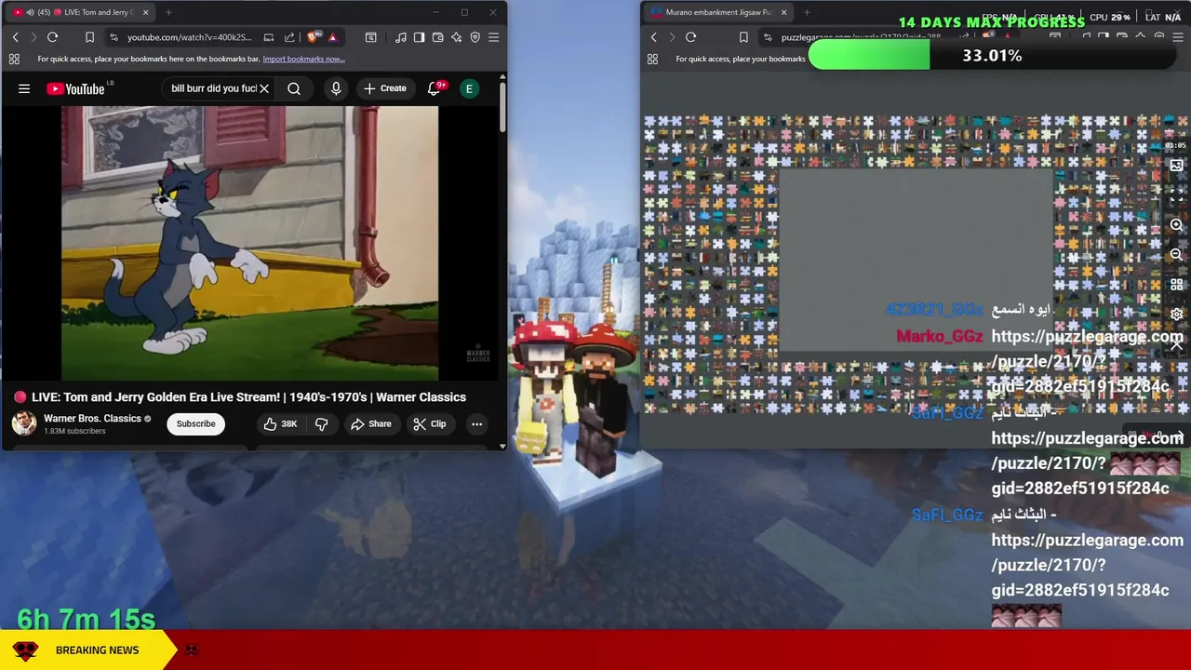Select the LIVE: Tom and Jerry browser tab

click(80, 12)
